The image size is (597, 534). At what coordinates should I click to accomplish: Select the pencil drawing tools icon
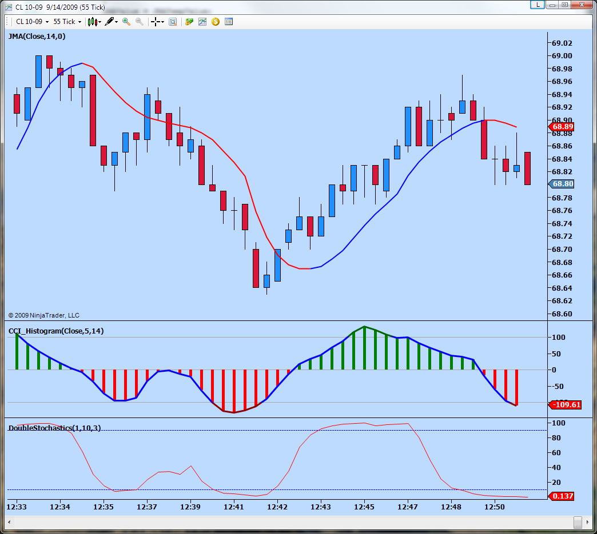(109, 22)
